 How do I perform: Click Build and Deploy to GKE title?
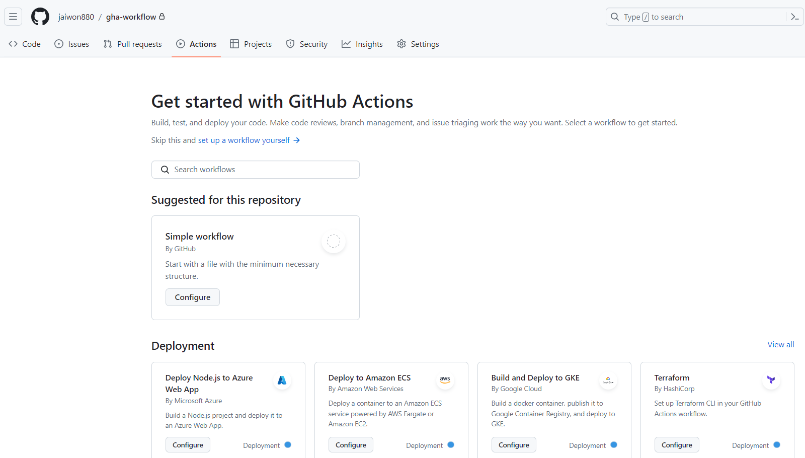coord(535,377)
